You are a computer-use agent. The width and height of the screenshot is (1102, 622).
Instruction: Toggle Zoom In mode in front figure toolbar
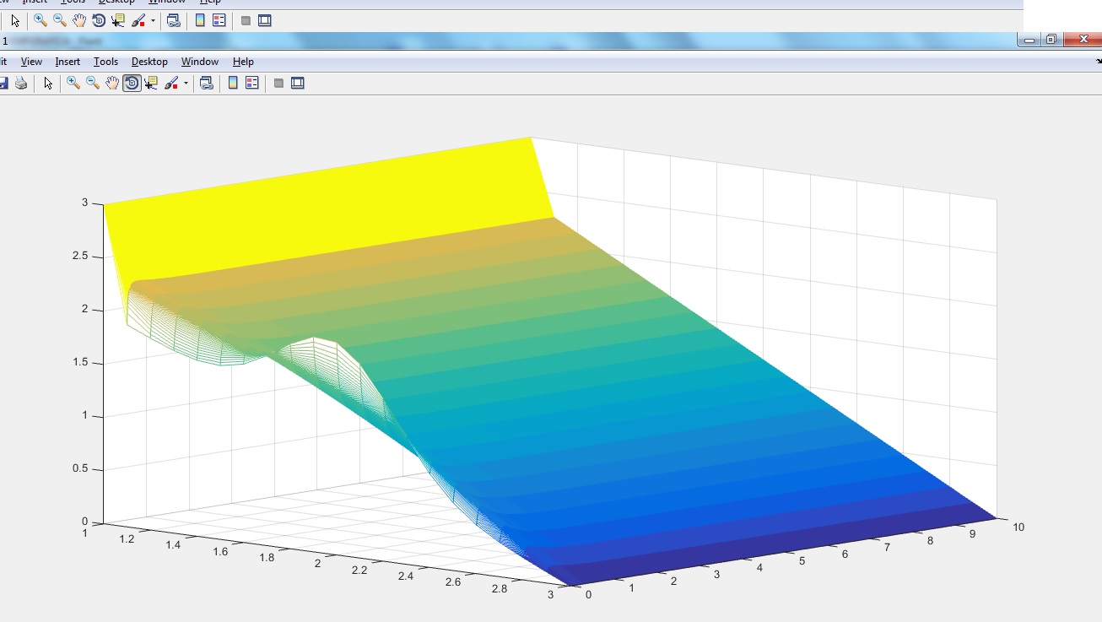pos(73,83)
